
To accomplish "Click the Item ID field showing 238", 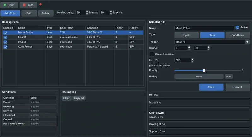I will [183, 60].
